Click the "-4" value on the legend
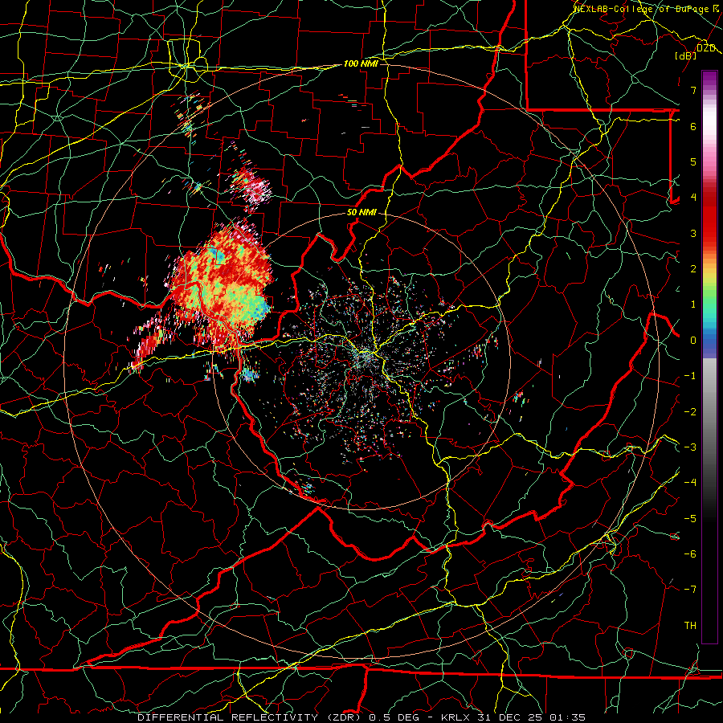723x723 pixels. [x=690, y=483]
